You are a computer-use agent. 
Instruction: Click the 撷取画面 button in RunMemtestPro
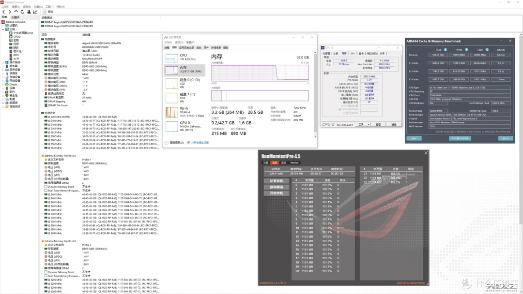276,187
